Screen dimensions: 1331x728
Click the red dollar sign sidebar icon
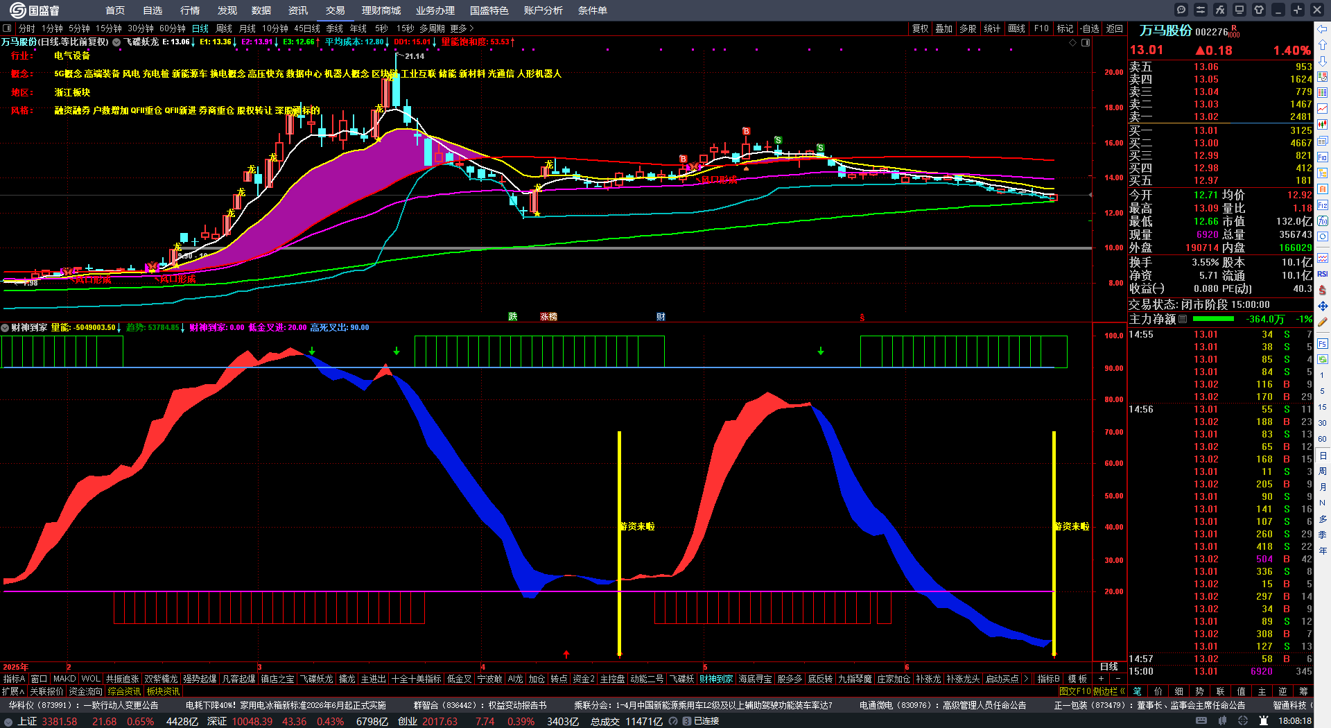coord(1323,290)
